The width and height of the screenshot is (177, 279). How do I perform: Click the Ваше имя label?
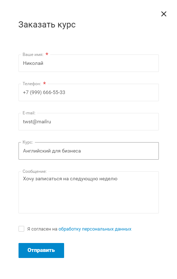click(33, 55)
